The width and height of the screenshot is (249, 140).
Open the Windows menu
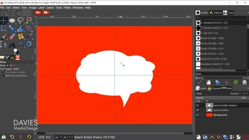click(x=78, y=8)
